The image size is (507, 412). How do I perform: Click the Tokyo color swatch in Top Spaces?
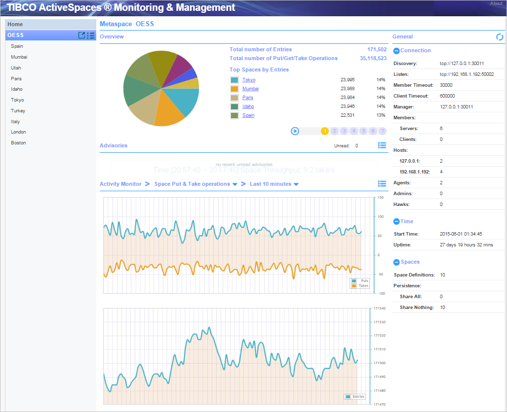[x=234, y=79]
